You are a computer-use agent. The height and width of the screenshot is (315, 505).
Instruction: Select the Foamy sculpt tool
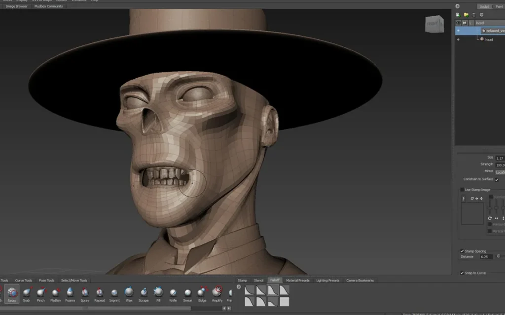click(x=70, y=294)
